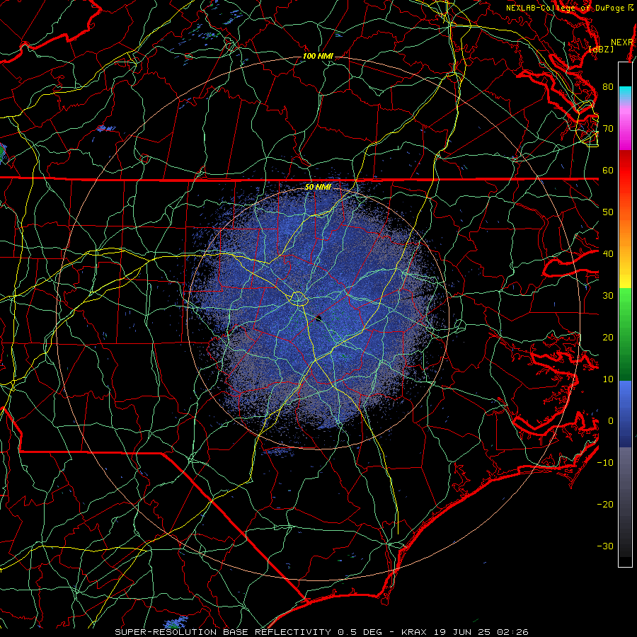The width and height of the screenshot is (637, 637).
Task: Click the 50 dBZ value on the color scale
Action: tap(608, 212)
